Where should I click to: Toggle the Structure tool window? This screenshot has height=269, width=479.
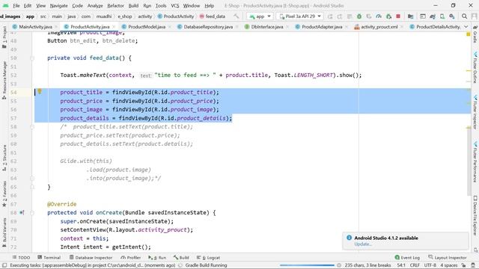tap(4, 158)
